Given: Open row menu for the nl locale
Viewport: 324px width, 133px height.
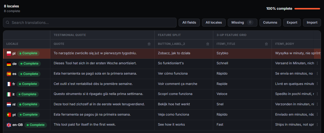Looking at the screenshot, I should click(317, 104).
